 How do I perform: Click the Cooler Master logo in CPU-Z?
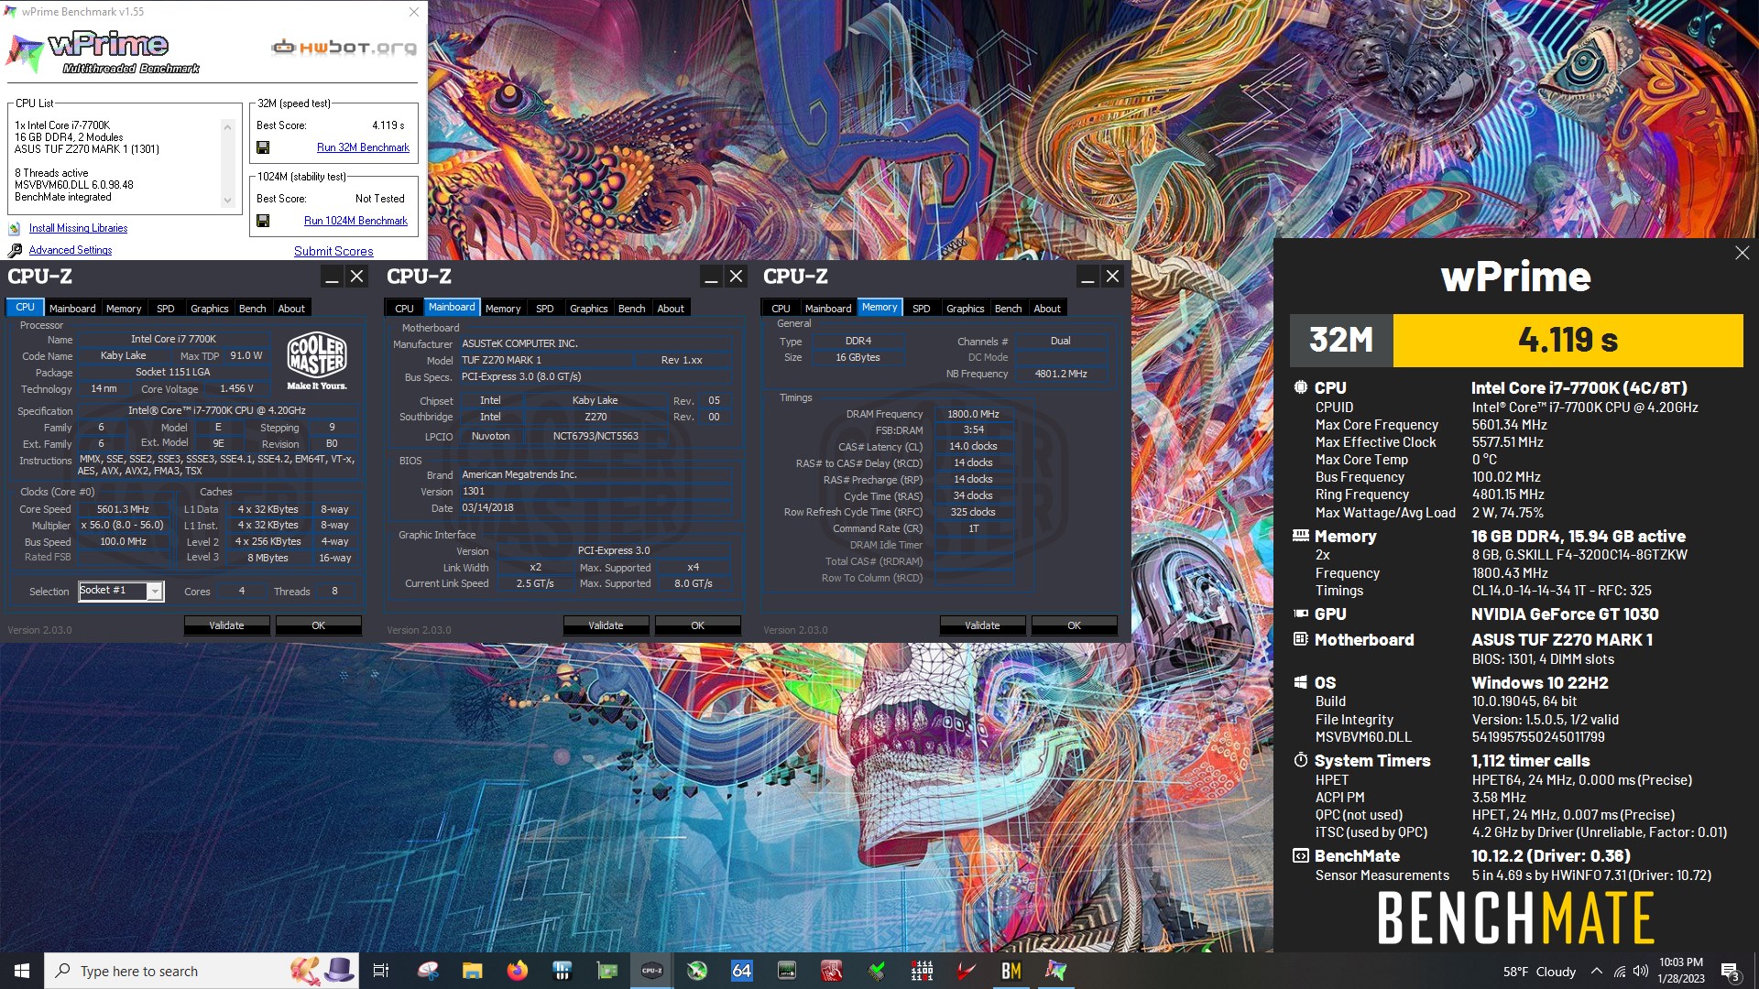pos(317,361)
